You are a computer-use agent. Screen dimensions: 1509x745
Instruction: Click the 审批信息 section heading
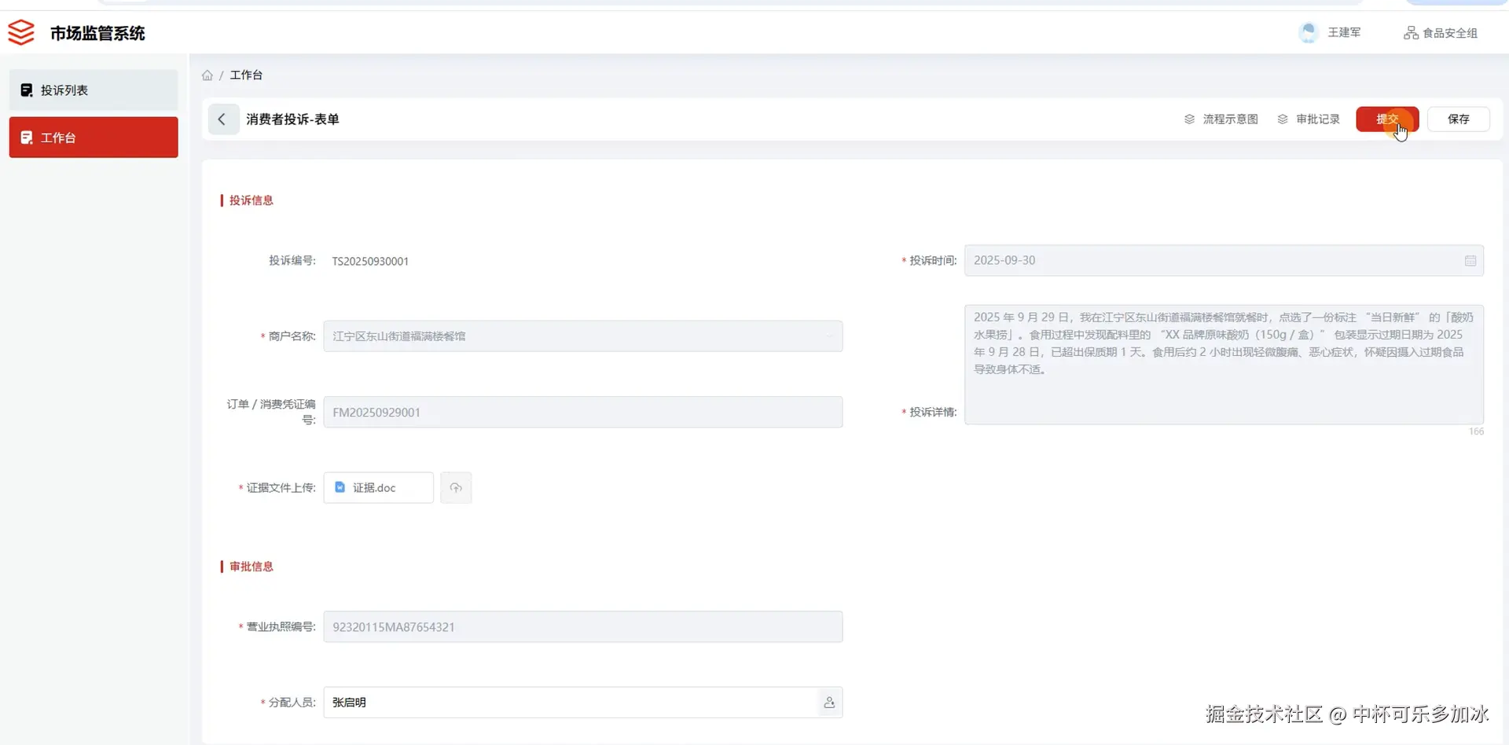tap(251, 567)
